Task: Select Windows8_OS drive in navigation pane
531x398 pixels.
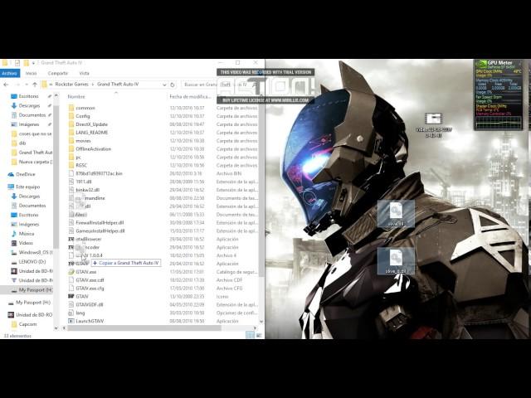Action: point(32,252)
